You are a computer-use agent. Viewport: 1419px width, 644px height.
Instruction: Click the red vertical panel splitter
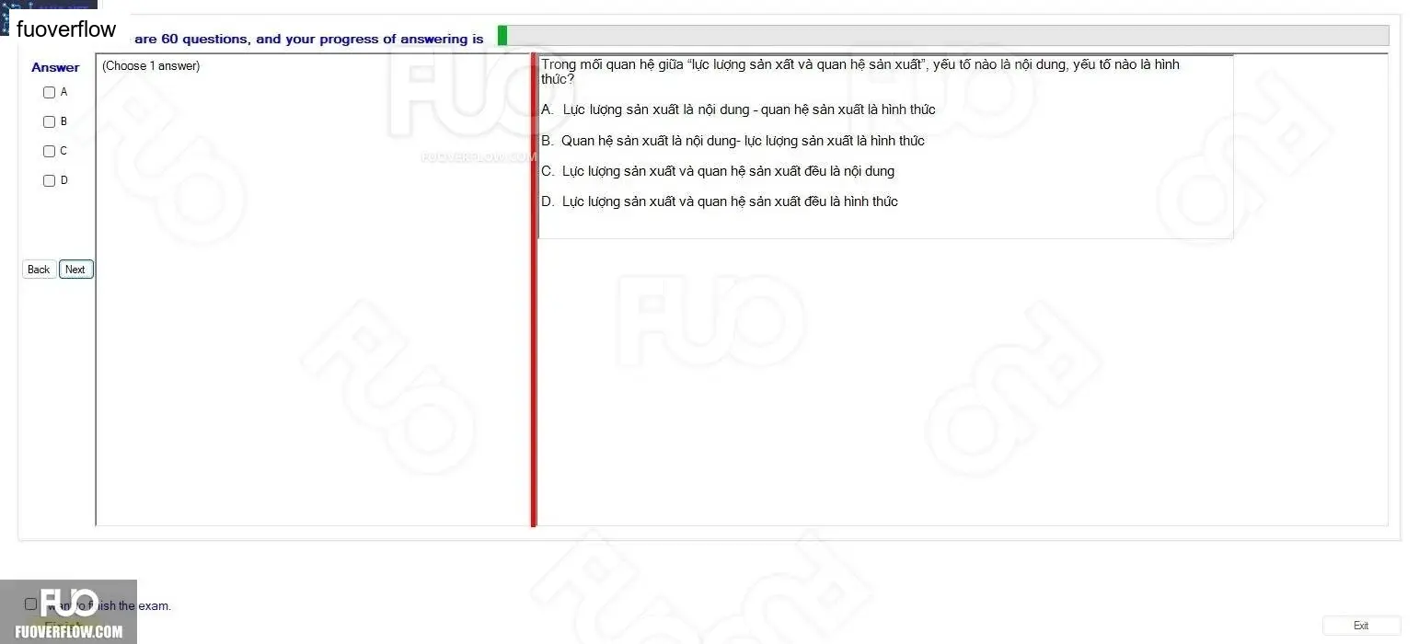coord(533,290)
